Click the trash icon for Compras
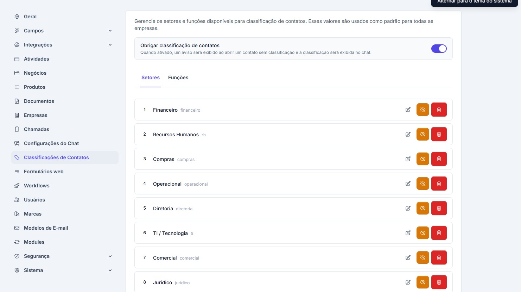 pyautogui.click(x=439, y=159)
